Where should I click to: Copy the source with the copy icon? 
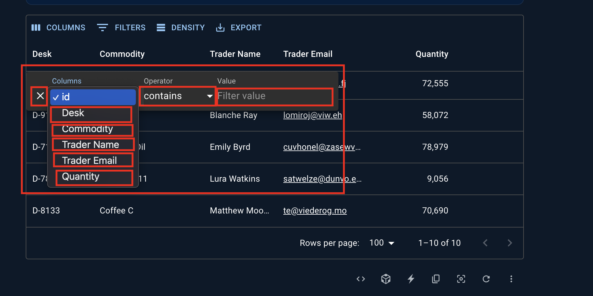click(x=436, y=279)
